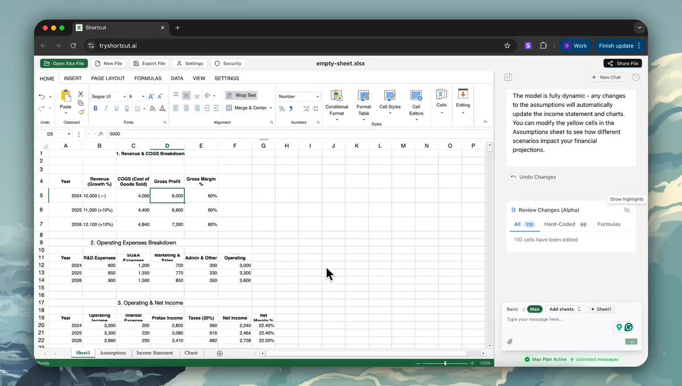The width and height of the screenshot is (682, 386).
Task: Open the Name Box dropdown showing D5
Action: [x=69, y=134]
